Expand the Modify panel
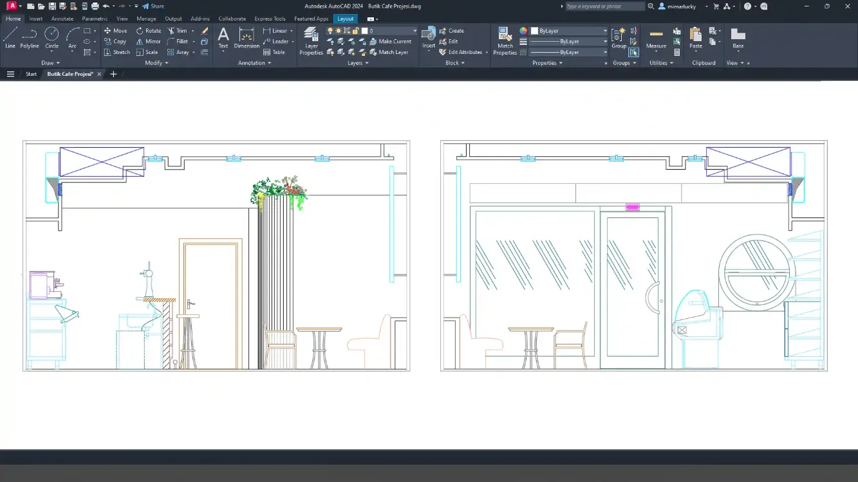The width and height of the screenshot is (858, 482). (x=156, y=63)
